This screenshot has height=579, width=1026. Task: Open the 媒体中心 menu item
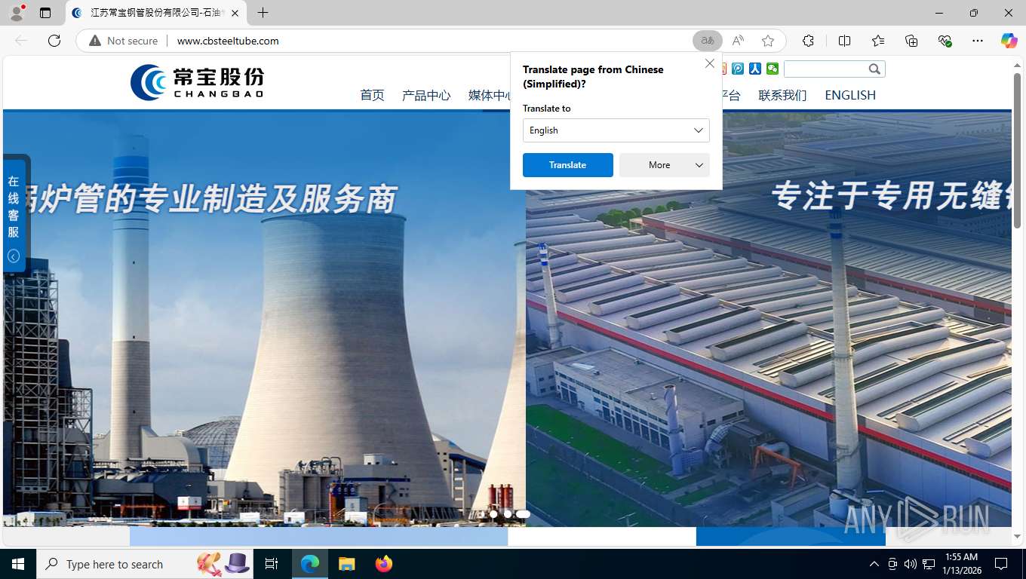[490, 95]
